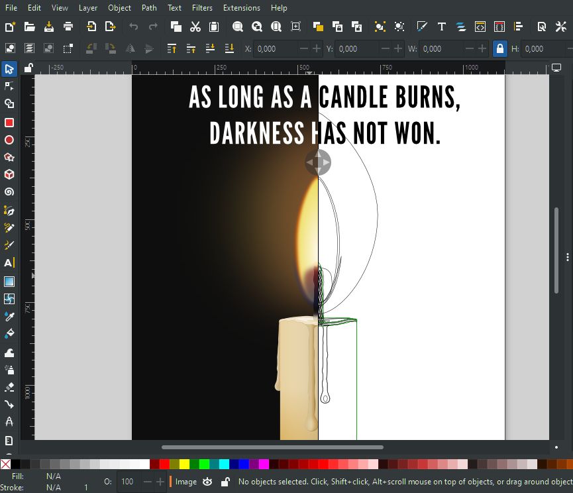Select the Eraser tool
This screenshot has height=493, width=573.
click(9, 387)
